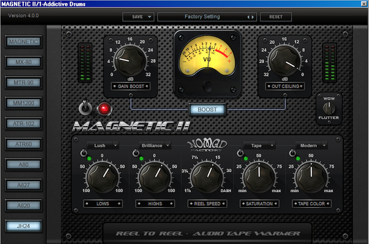The width and height of the screenshot is (369, 244).
Task: Close the Magnetic II plugin window
Action: [x=364, y=3]
